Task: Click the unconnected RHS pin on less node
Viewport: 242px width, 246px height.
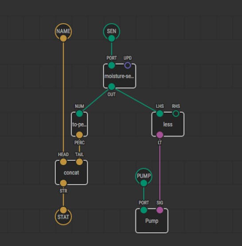Action: (176, 113)
